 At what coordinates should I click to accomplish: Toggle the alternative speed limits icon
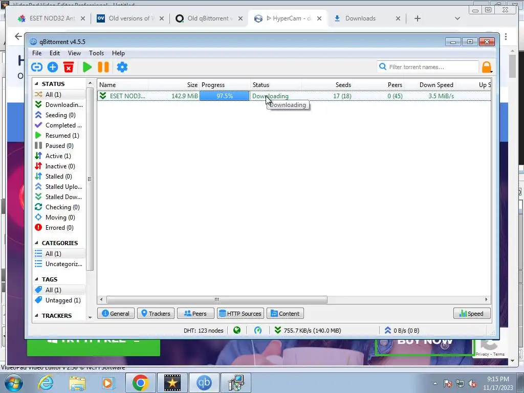click(258, 331)
